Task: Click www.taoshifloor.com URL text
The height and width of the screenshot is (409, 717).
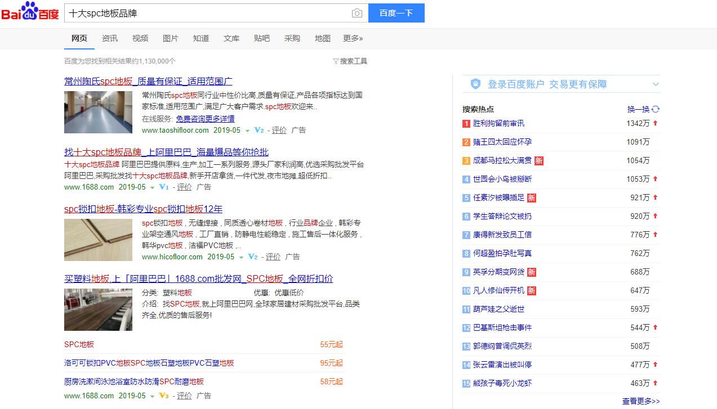Action: click(175, 131)
